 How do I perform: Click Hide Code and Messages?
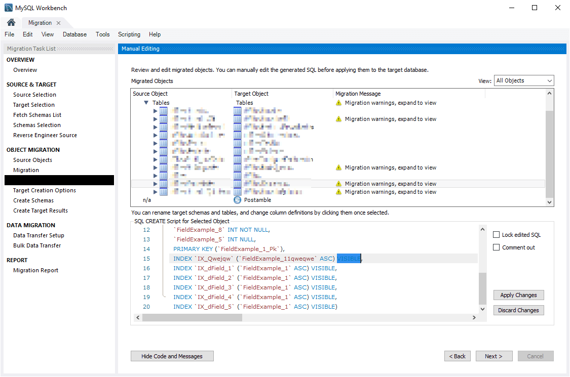coord(172,356)
